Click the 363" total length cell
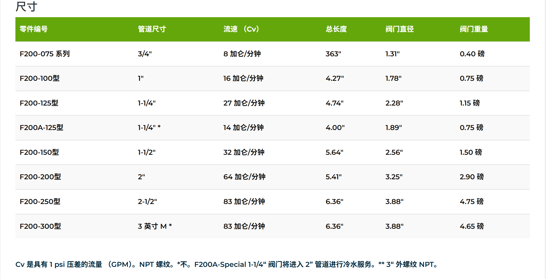The image size is (547, 279). point(333,54)
